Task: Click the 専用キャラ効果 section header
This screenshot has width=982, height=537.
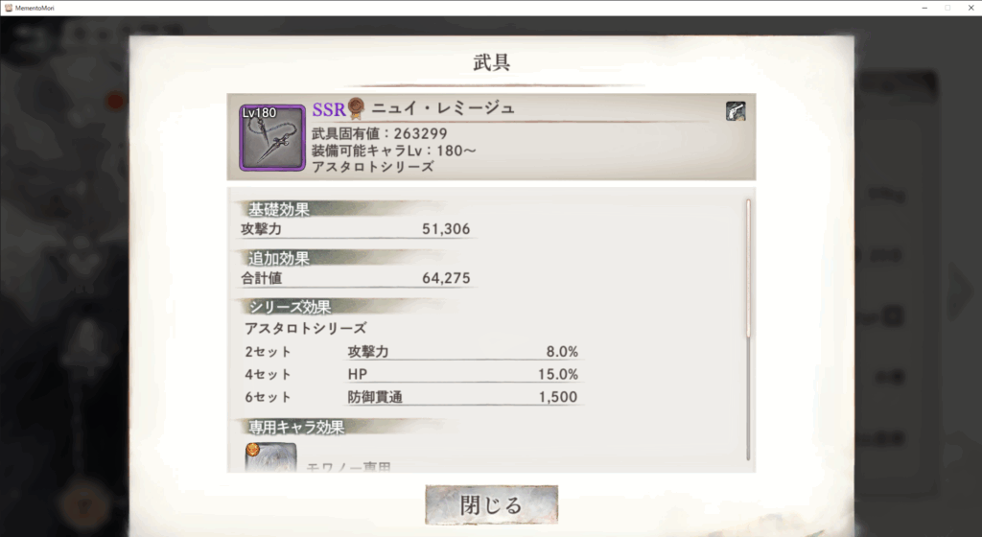Action: coord(296,427)
